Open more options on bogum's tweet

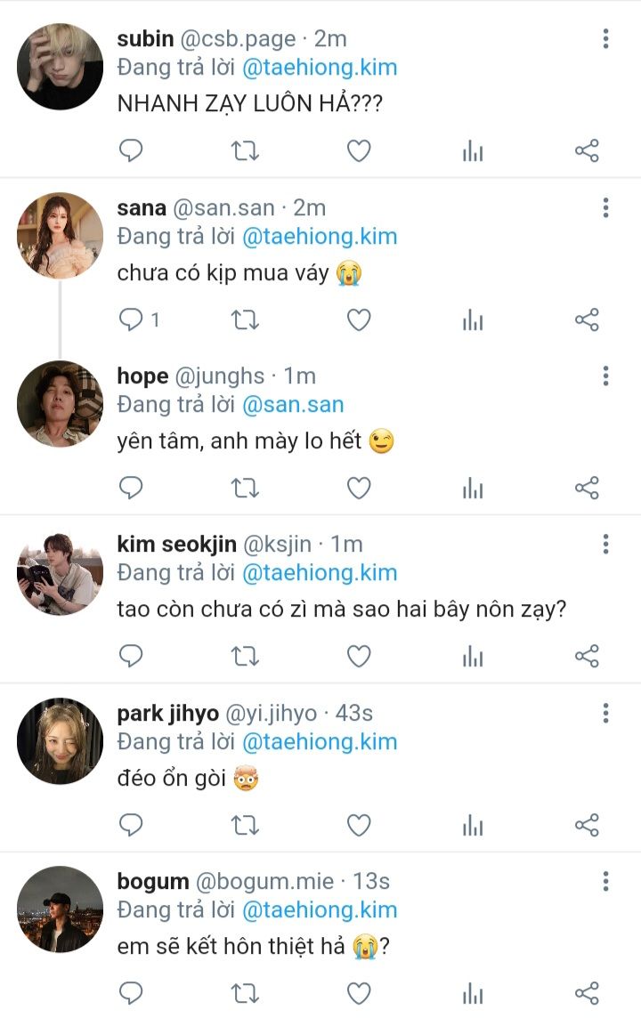point(605,882)
